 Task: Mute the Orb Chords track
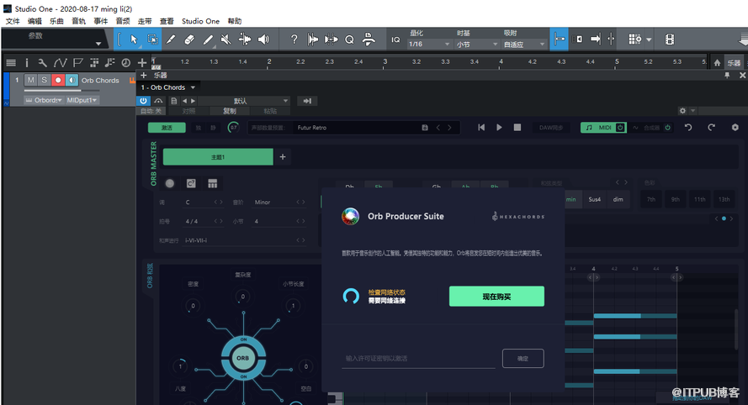[31, 81]
